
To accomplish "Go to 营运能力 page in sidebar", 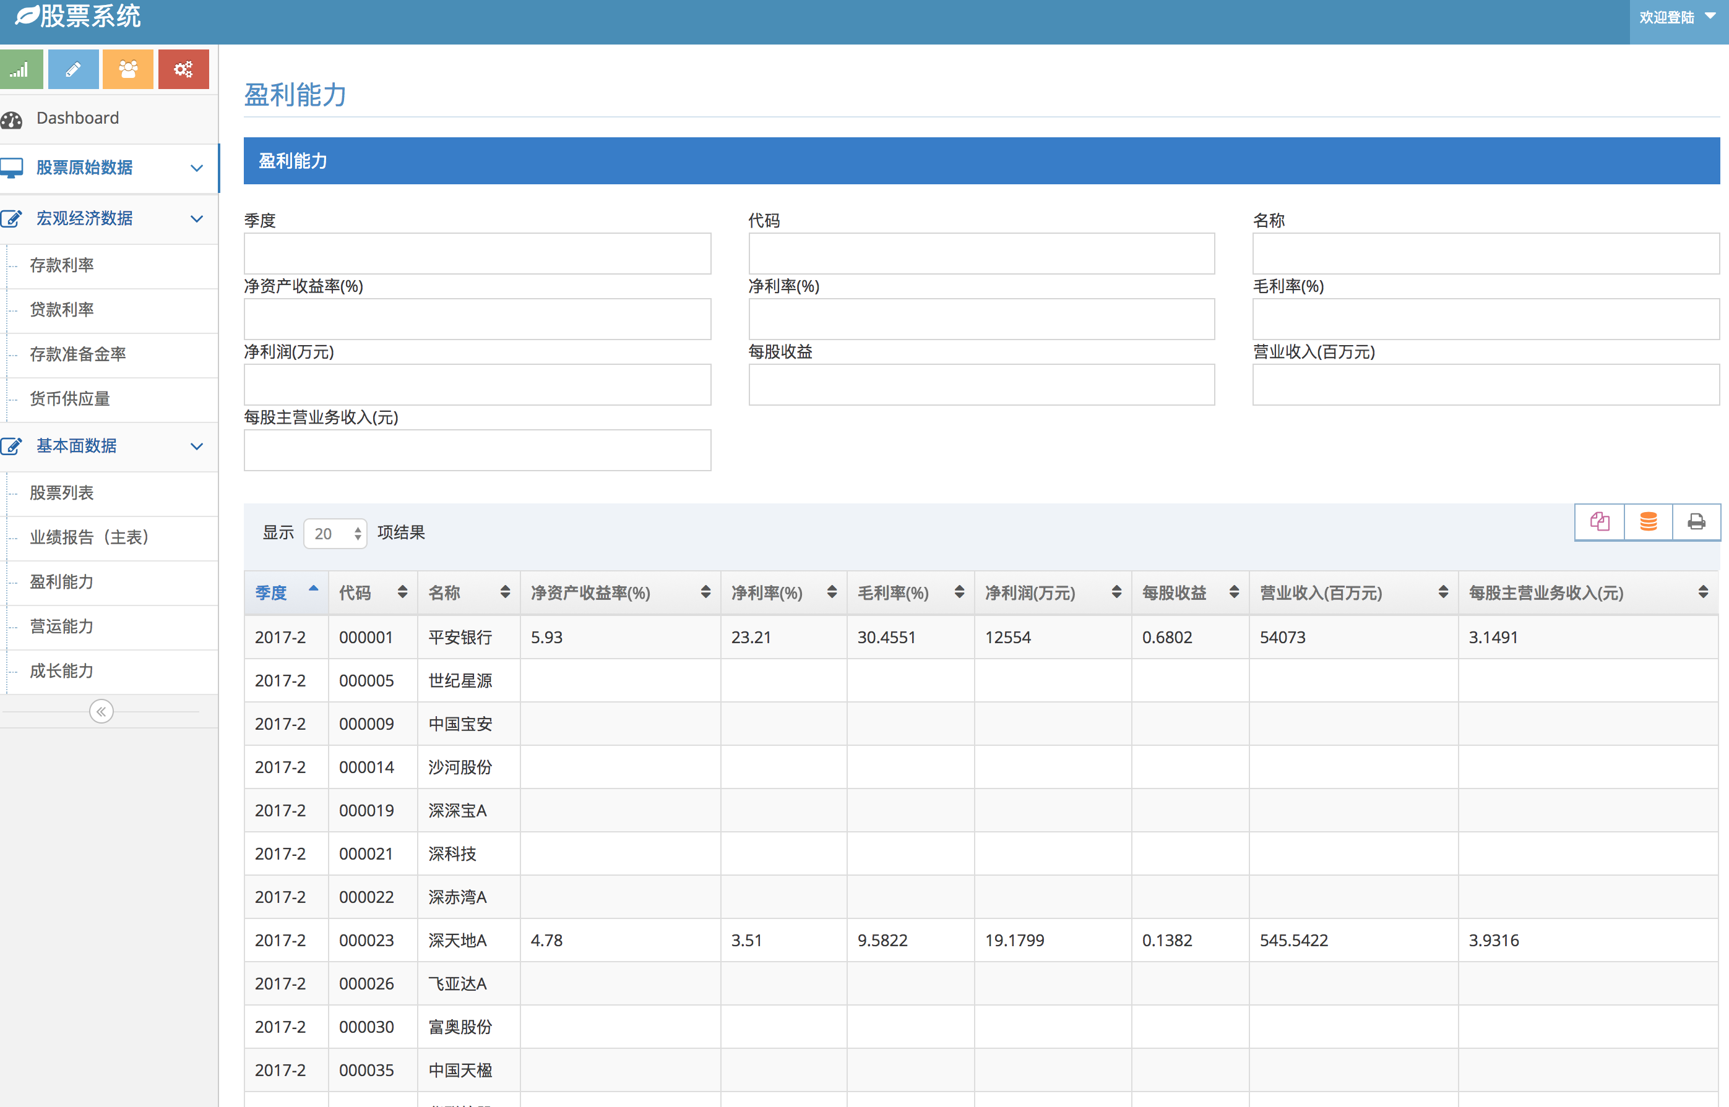I will pos(62,626).
